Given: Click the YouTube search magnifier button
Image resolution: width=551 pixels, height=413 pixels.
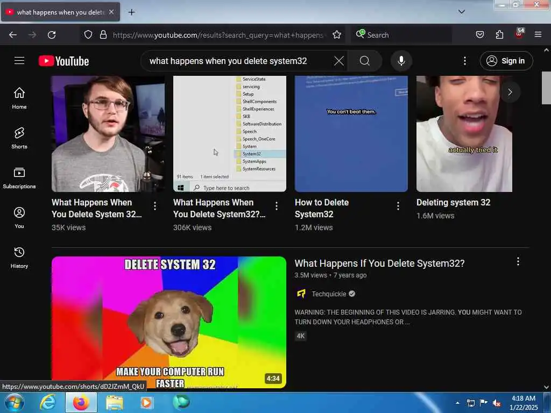Looking at the screenshot, I should (364, 61).
